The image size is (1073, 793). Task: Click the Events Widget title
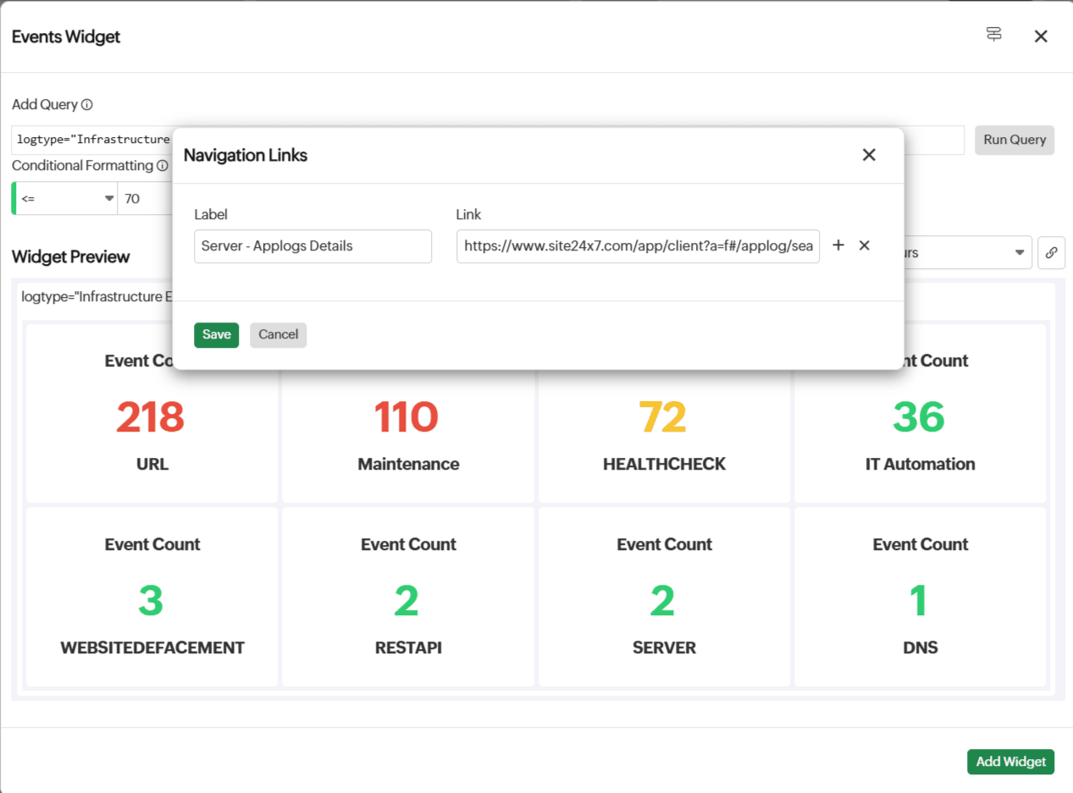click(x=66, y=36)
